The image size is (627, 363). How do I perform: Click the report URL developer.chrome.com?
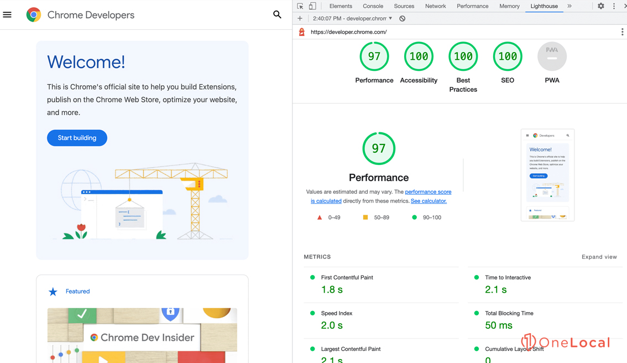pyautogui.click(x=349, y=32)
